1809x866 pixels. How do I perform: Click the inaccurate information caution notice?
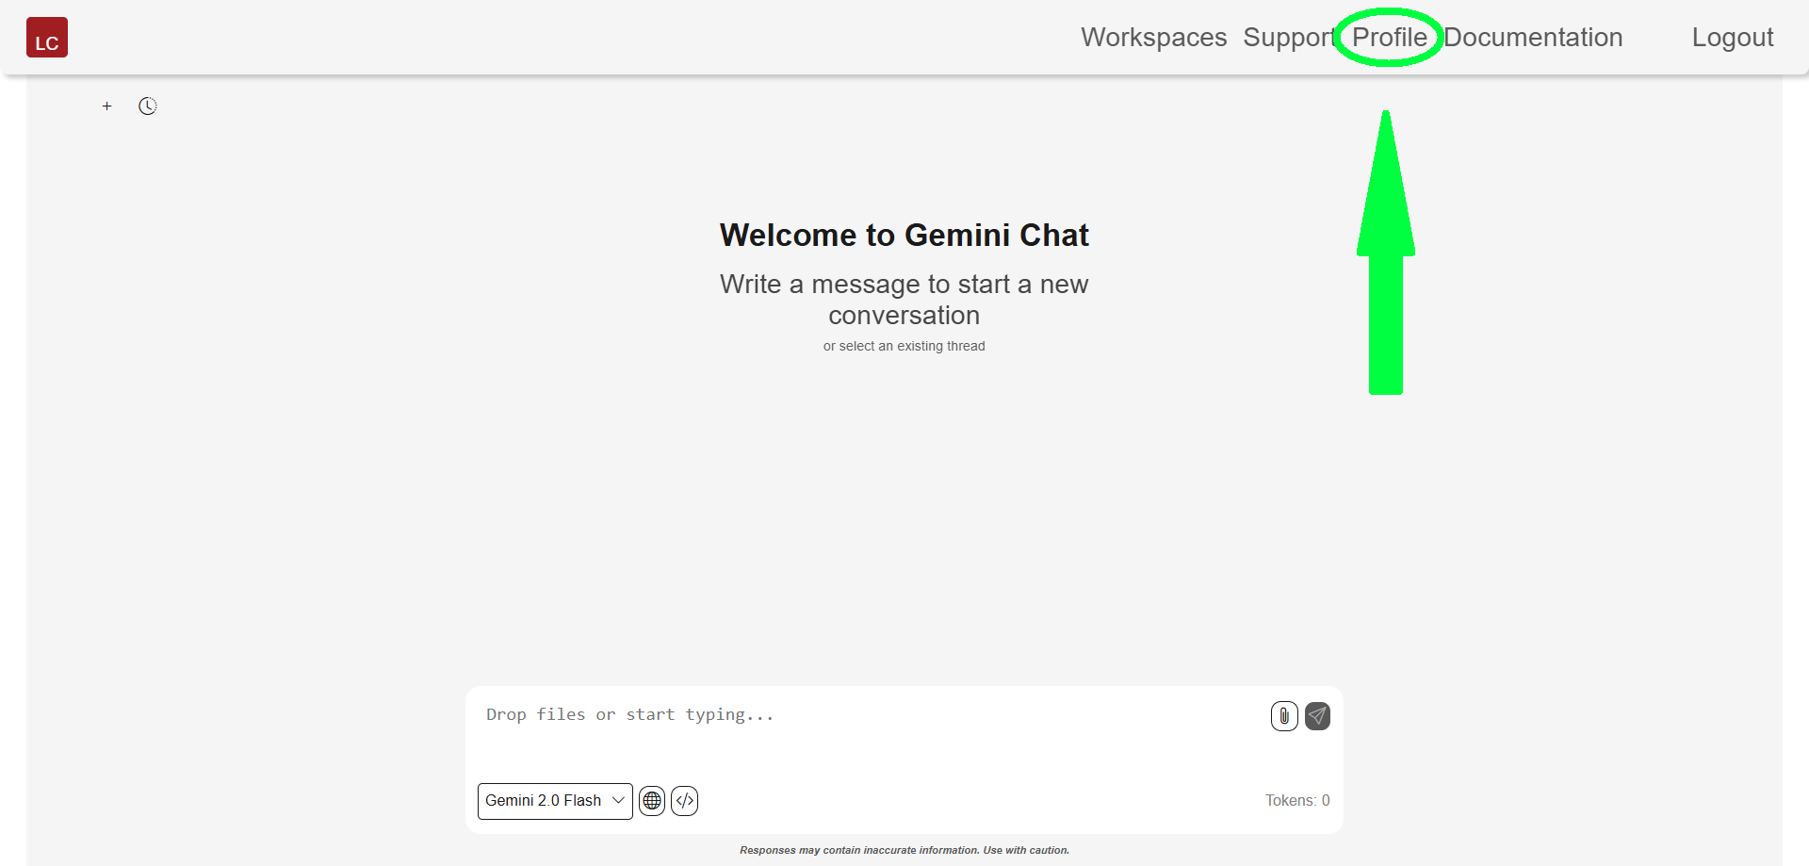[x=904, y=850]
